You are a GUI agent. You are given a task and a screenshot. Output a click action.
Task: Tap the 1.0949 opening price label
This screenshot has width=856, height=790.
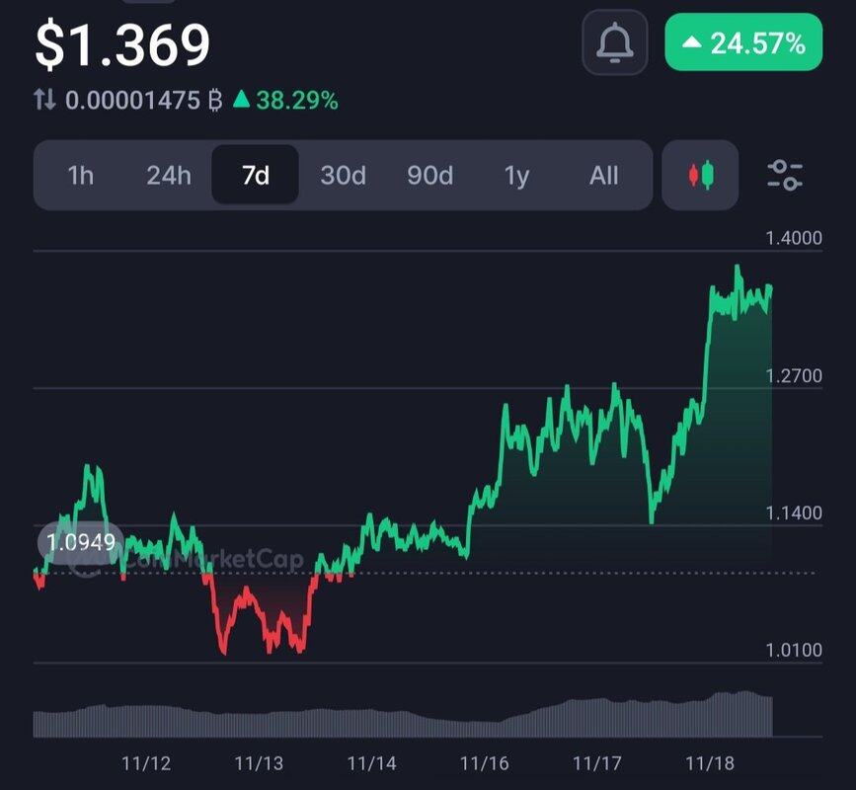pyautogui.click(x=79, y=541)
